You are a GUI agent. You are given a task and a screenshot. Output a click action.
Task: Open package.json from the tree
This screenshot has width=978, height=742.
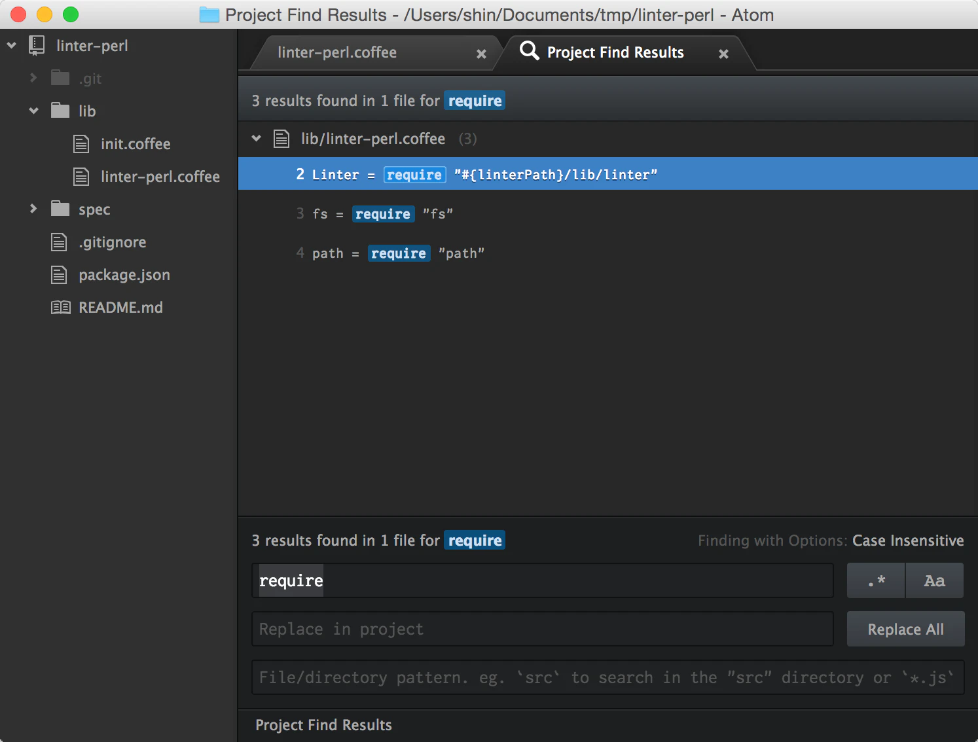click(124, 275)
